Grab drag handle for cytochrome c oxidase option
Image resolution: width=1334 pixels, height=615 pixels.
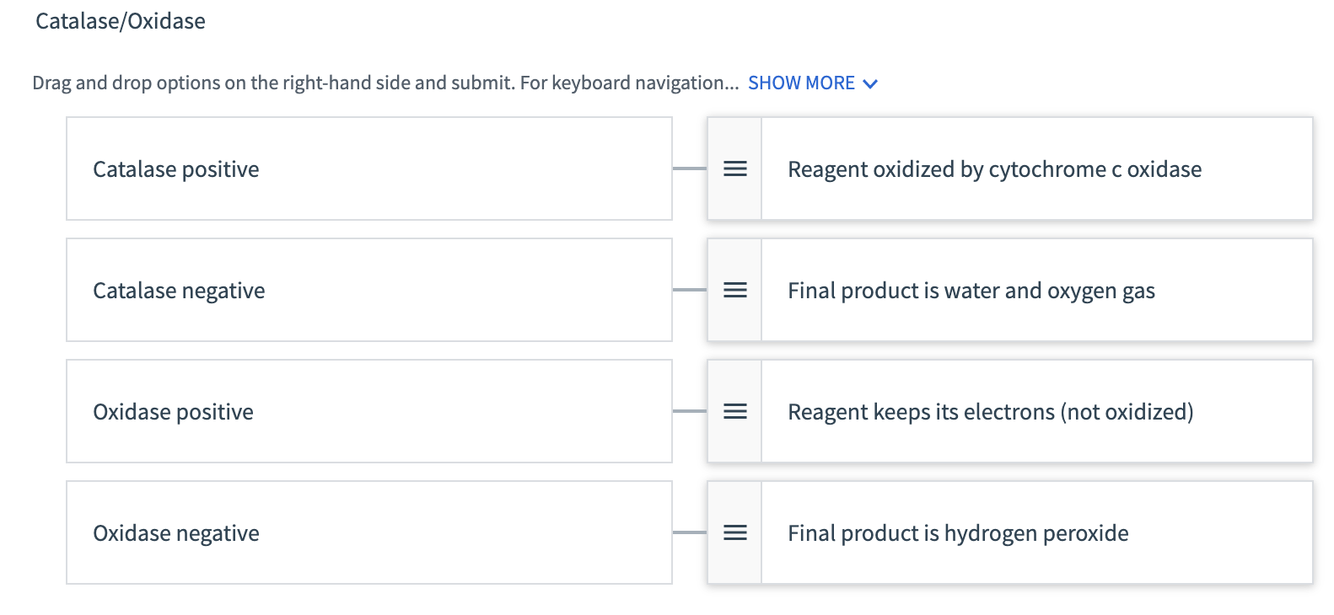point(735,168)
